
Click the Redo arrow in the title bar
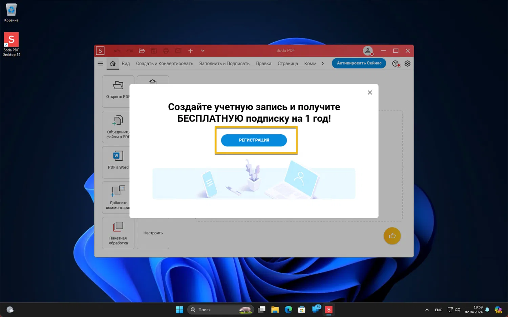coord(129,50)
